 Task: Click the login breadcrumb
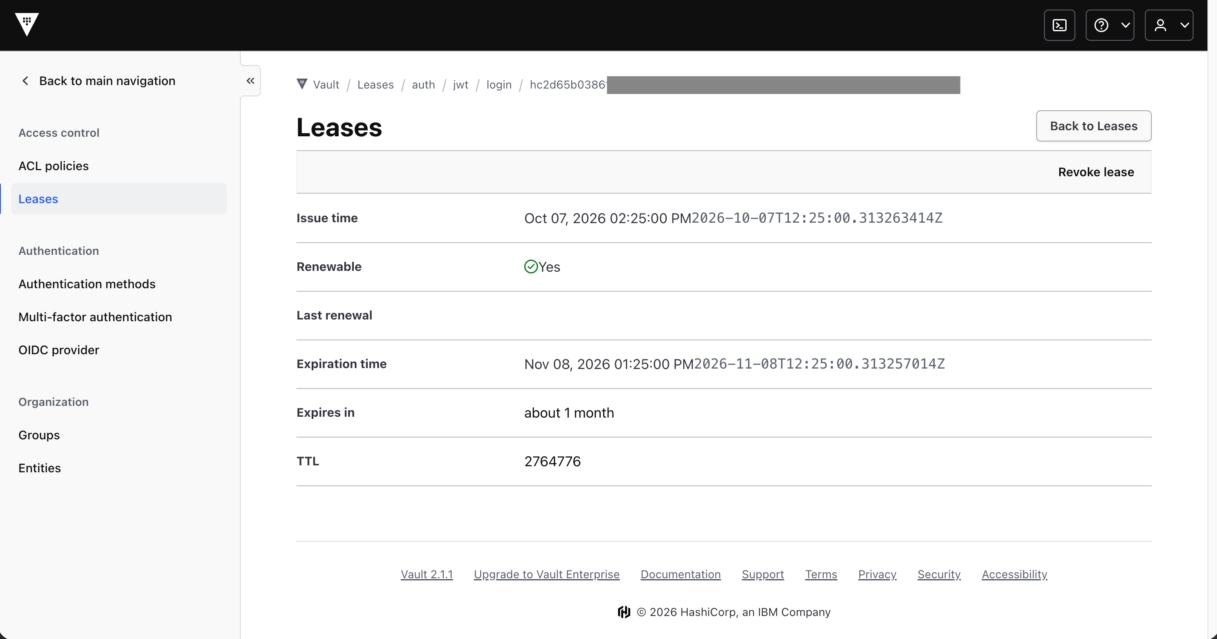499,85
